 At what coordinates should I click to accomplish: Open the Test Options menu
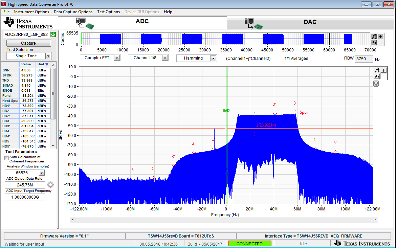pyautogui.click(x=108, y=12)
